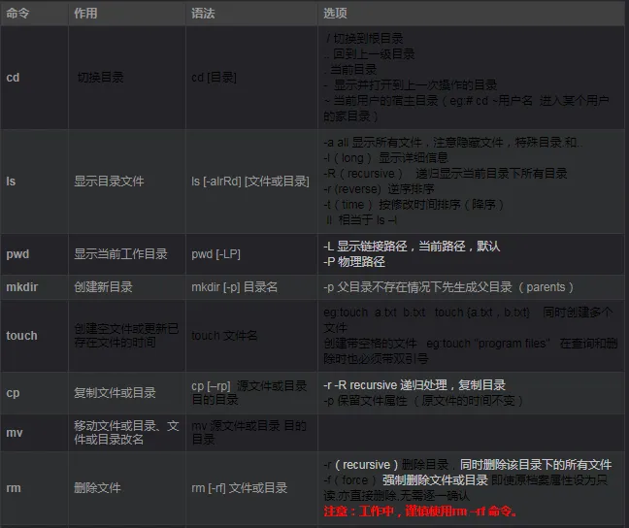This screenshot has width=629, height=528.
Task: Click the 复制文件或目录 description cell
Action: (127, 393)
